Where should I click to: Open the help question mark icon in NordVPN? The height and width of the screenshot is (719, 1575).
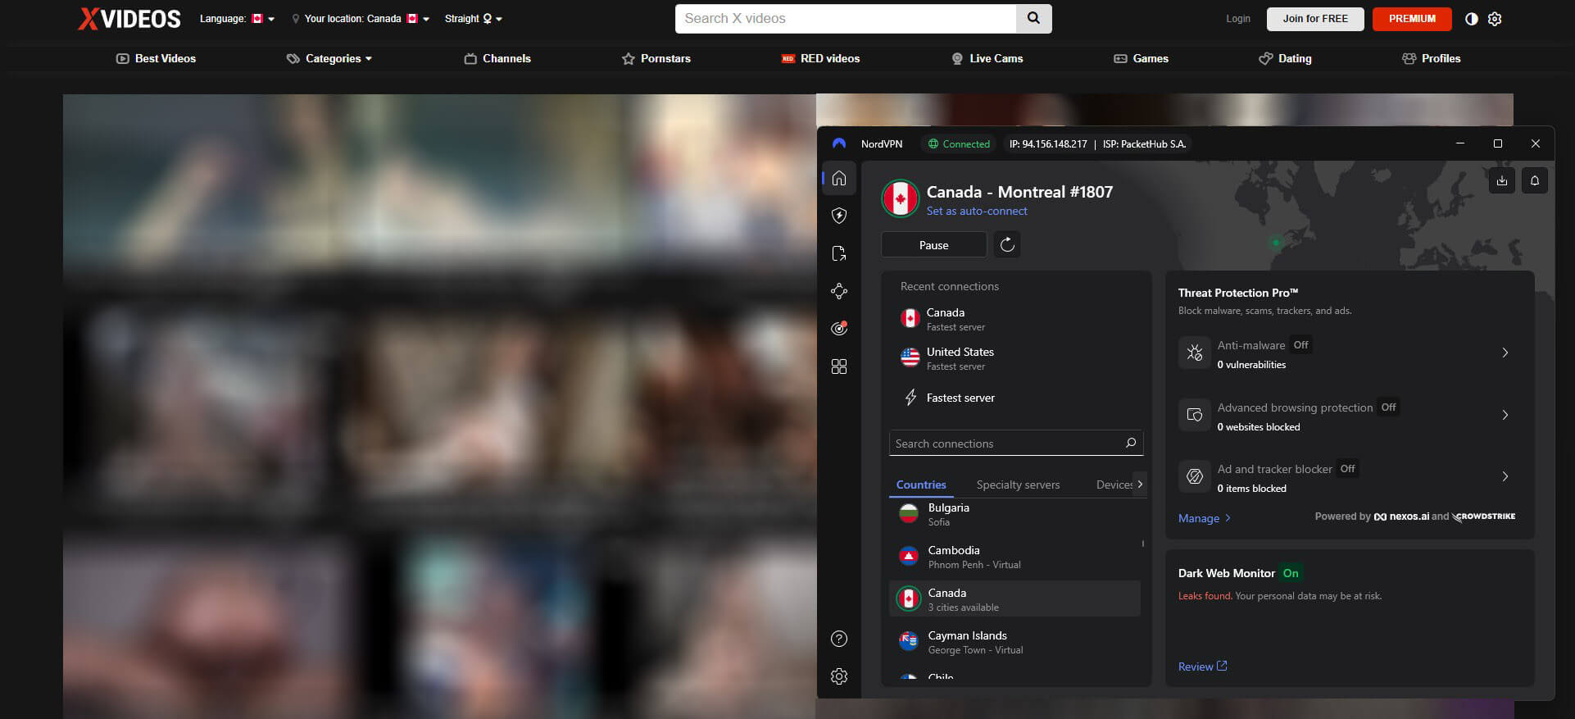click(x=839, y=639)
